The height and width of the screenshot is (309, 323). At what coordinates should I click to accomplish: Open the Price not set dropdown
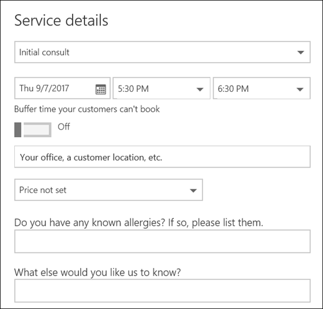109,190
